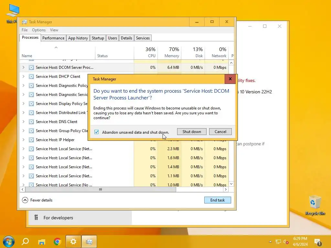Select the Processes tab
This screenshot has width=331, height=248.
tap(30, 37)
